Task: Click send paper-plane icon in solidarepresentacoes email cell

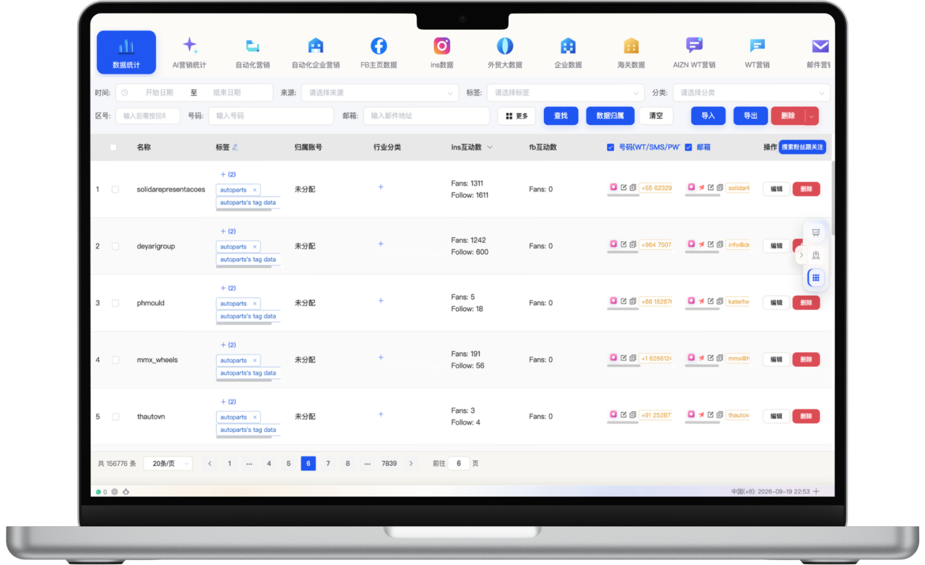Action: [x=701, y=188]
